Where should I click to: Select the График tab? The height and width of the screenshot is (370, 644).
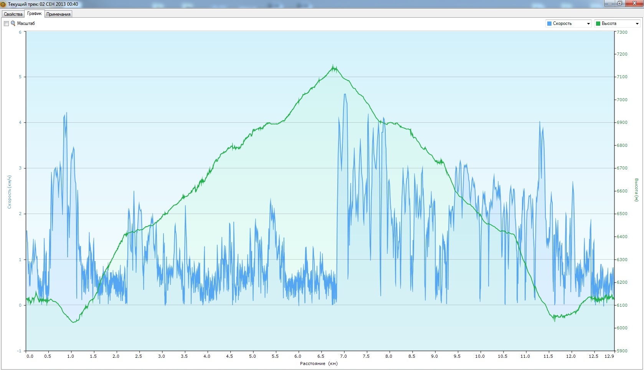pyautogui.click(x=35, y=14)
